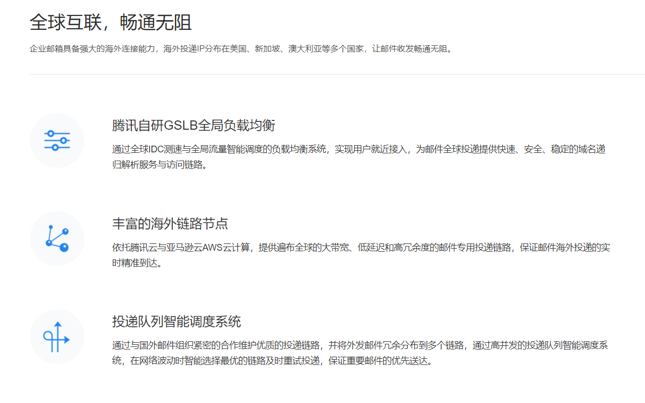Screen dimensions: 645x403
Task: Click the line starting 统，在网络波动时智能选择
Action: pos(272,361)
